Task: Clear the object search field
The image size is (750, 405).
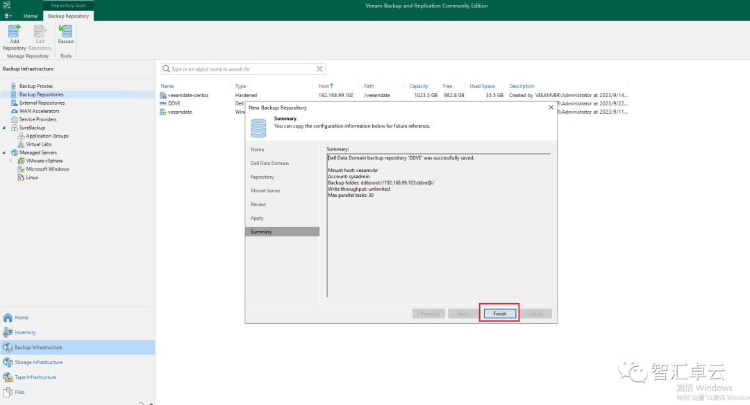Action: tap(319, 69)
